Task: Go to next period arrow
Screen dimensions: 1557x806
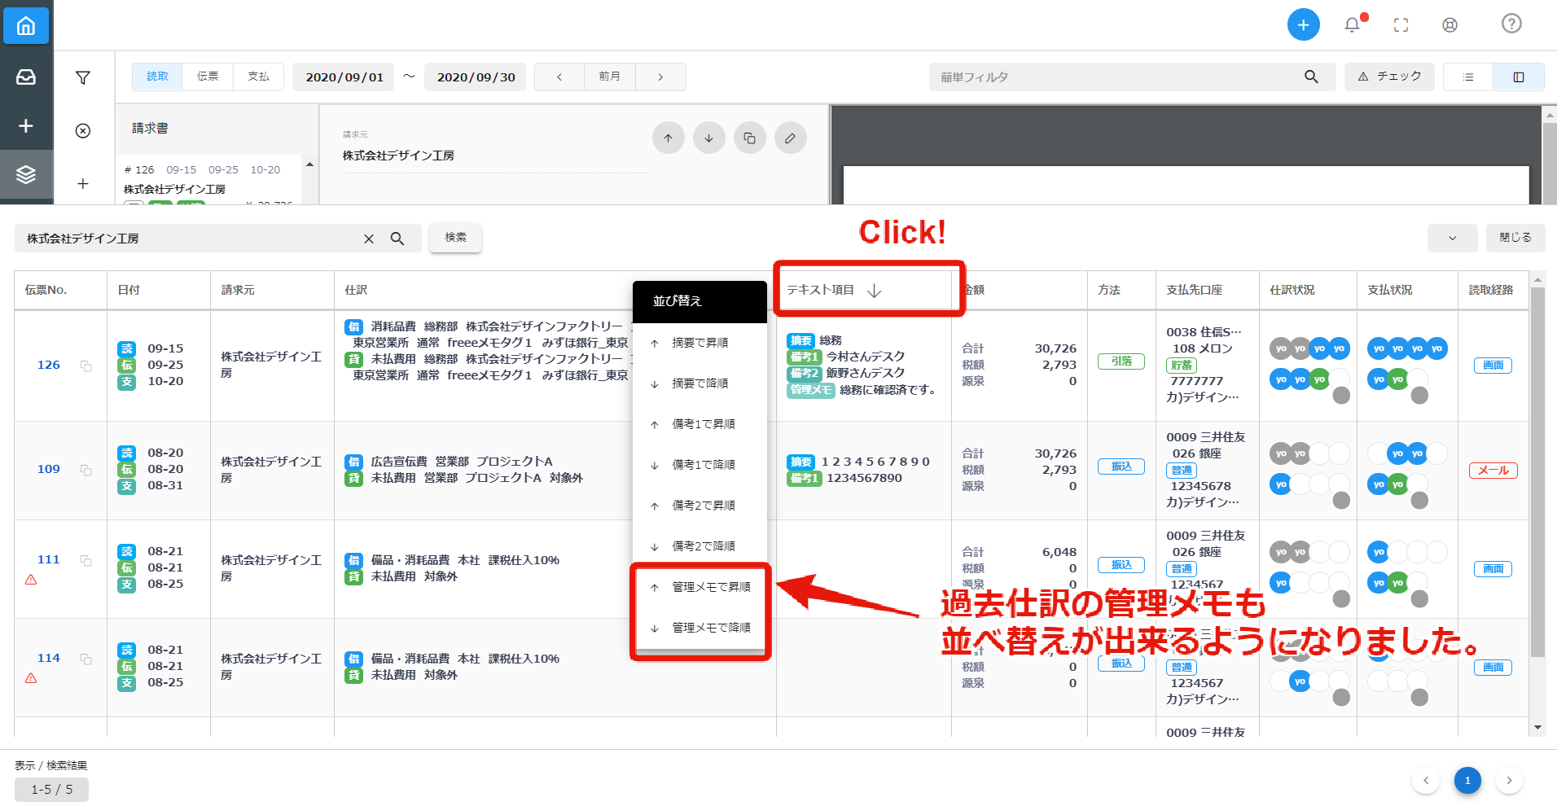Action: [660, 77]
